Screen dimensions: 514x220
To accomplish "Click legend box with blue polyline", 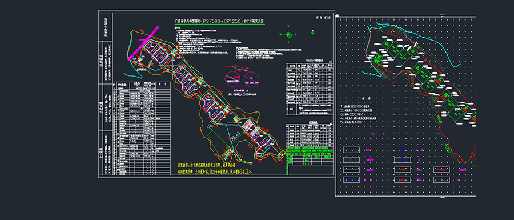I will coord(351,179).
